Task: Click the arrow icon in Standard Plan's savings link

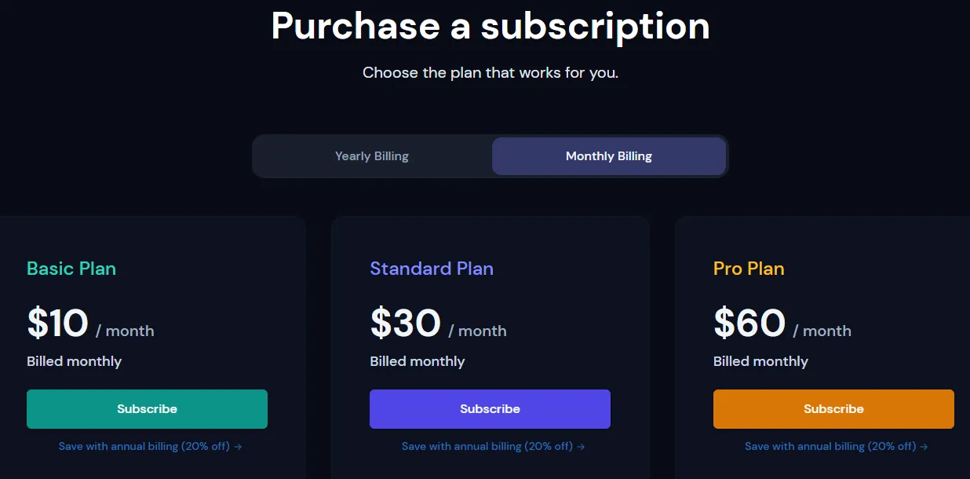Action: pyautogui.click(x=581, y=447)
